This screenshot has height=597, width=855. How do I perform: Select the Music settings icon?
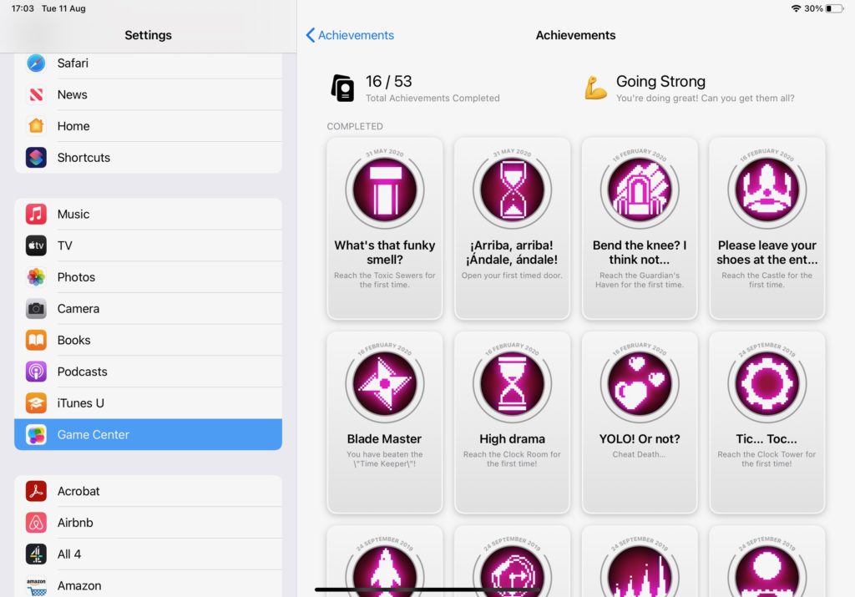tap(36, 214)
